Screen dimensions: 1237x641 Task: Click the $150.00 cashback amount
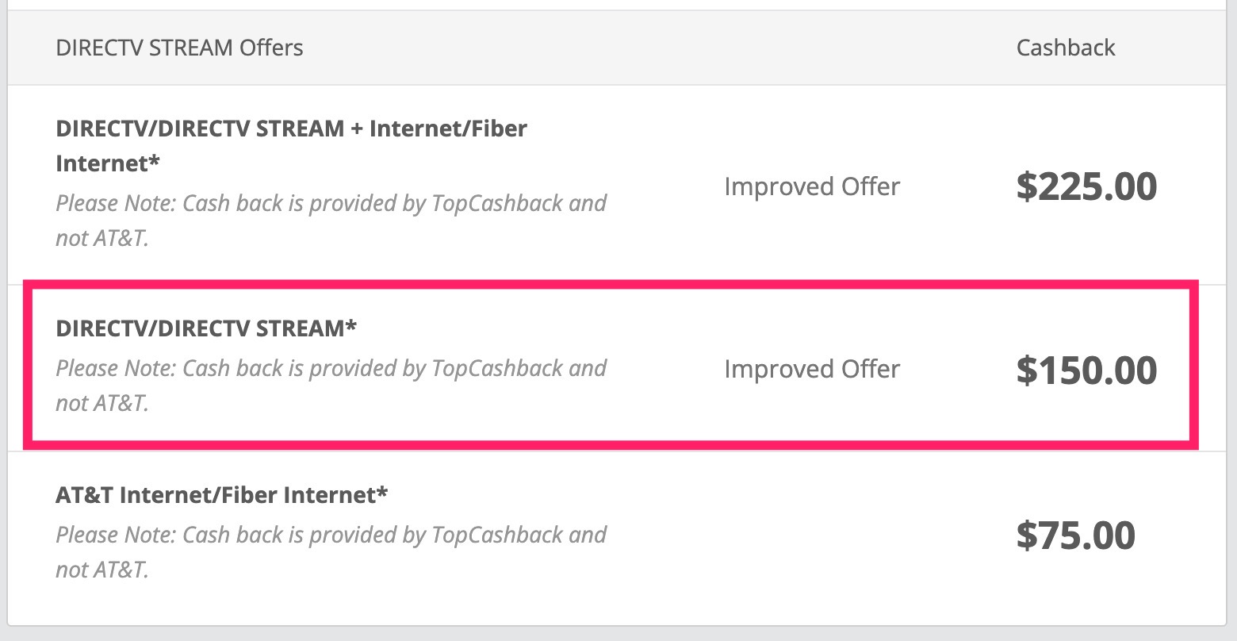click(x=1086, y=369)
